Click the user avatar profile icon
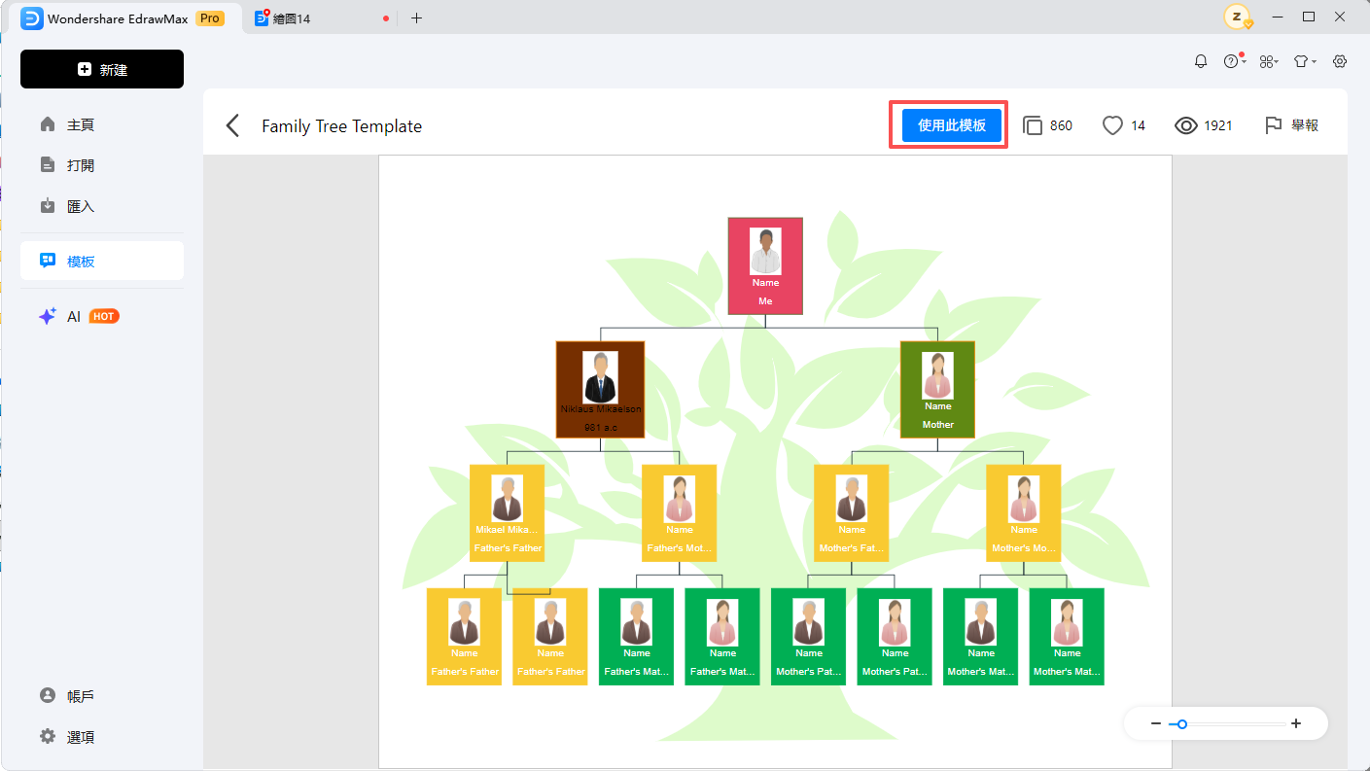 (x=1237, y=17)
